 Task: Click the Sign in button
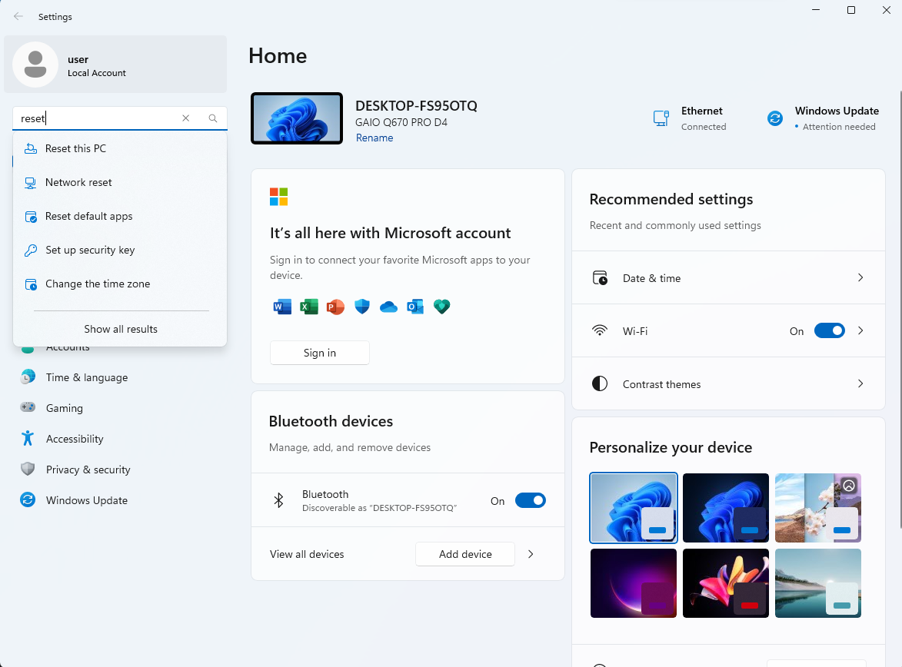click(x=319, y=353)
